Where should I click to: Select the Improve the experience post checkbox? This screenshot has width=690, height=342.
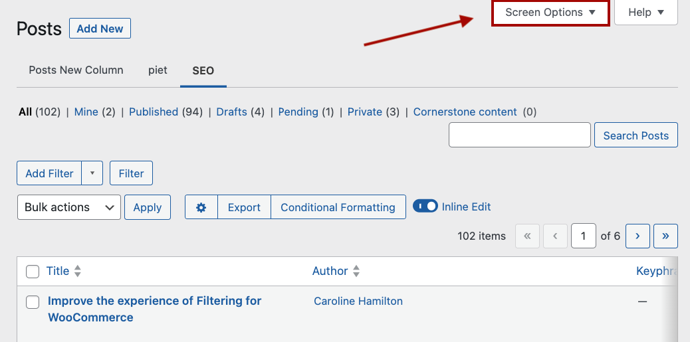tap(33, 302)
